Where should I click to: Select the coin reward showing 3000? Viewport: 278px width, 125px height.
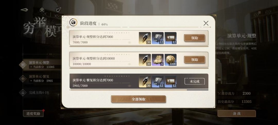pos(170,60)
